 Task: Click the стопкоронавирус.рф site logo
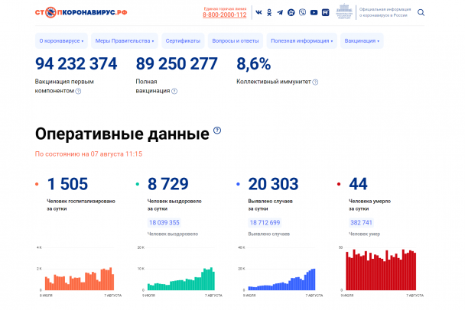[x=81, y=12]
